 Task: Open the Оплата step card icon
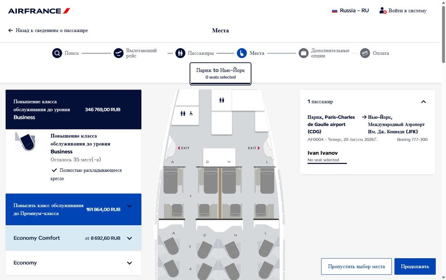click(x=365, y=53)
